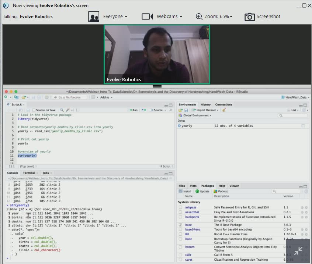Check the askpass package checkbox
Viewport: 312px width, 264px height.
click(x=180, y=207)
